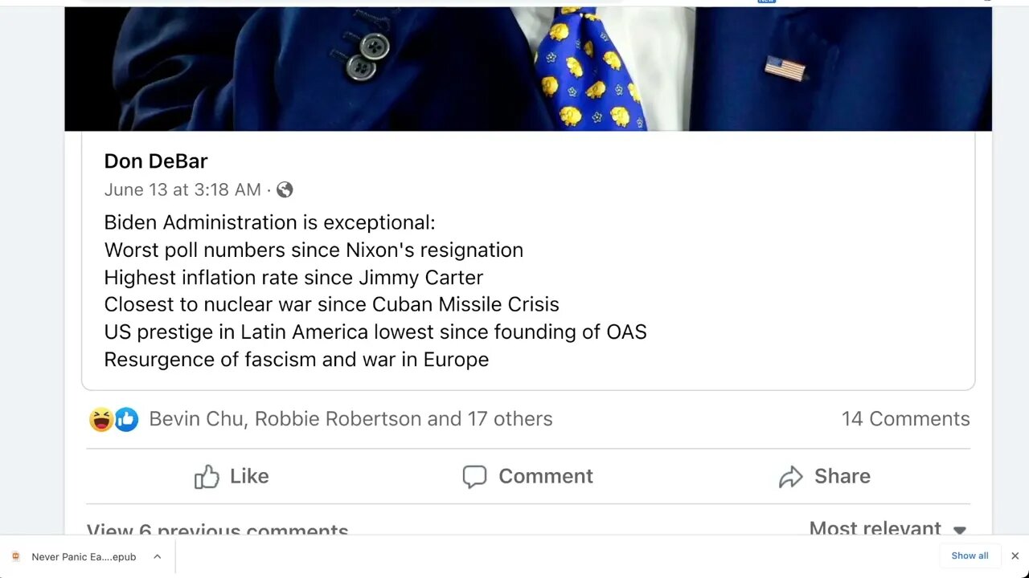Open the 14 Comments link
The height and width of the screenshot is (578, 1029).
tap(905, 419)
